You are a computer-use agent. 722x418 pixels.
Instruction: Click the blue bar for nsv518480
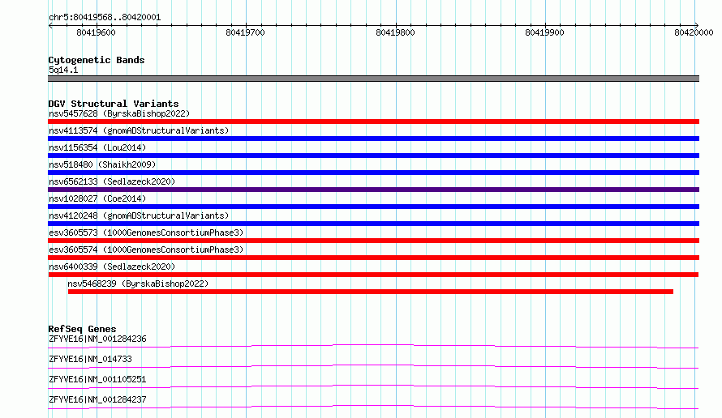click(373, 173)
